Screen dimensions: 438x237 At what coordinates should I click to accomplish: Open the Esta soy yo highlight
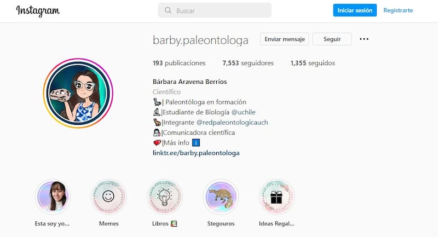pos(53,197)
